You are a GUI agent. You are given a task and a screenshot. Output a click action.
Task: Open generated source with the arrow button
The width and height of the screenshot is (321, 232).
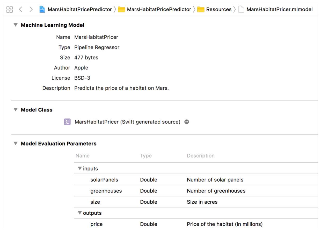[x=187, y=122]
